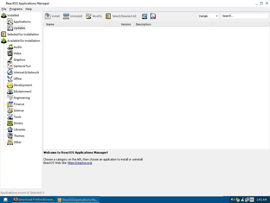
Task: Open the Science flask icon
Action: [x=10, y=110]
